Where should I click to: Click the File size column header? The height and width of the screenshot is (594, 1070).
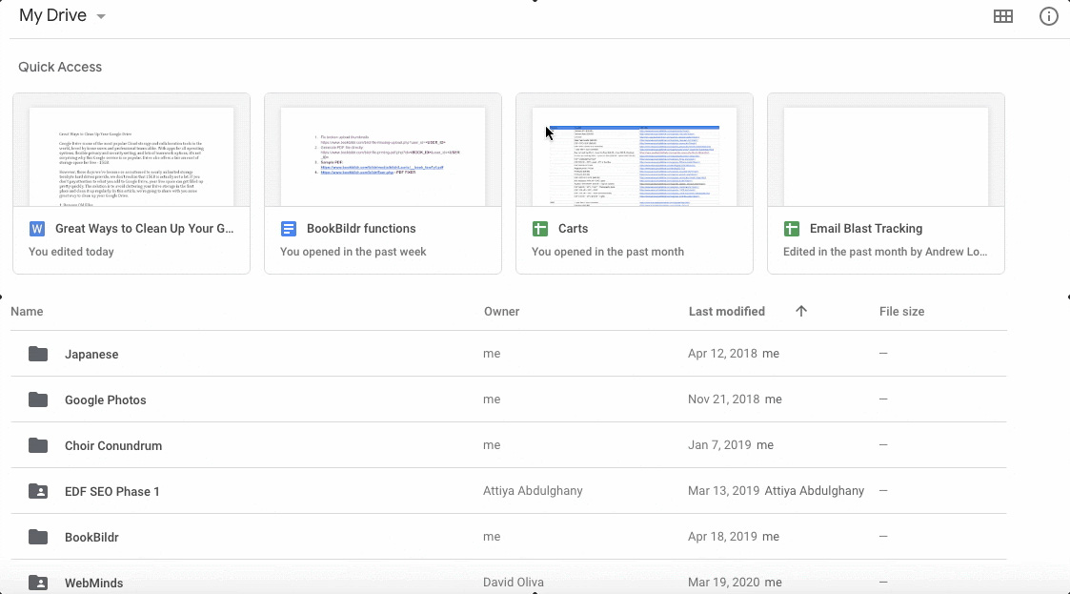[x=901, y=311]
